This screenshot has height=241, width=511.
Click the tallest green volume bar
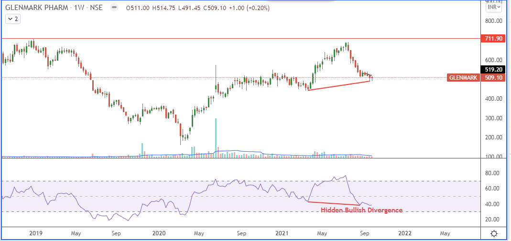pos(216,138)
